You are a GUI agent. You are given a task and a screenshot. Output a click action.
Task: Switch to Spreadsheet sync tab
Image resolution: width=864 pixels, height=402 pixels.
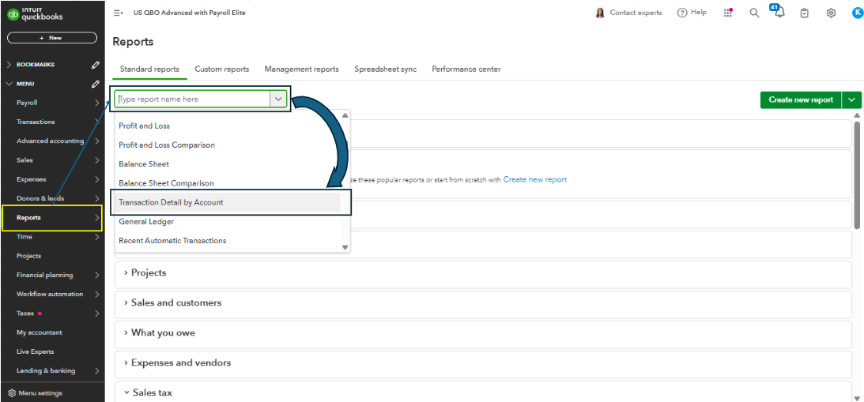385,70
